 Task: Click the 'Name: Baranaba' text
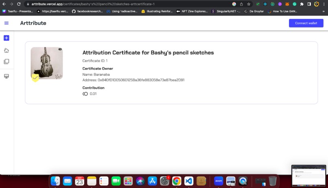[x=96, y=74]
